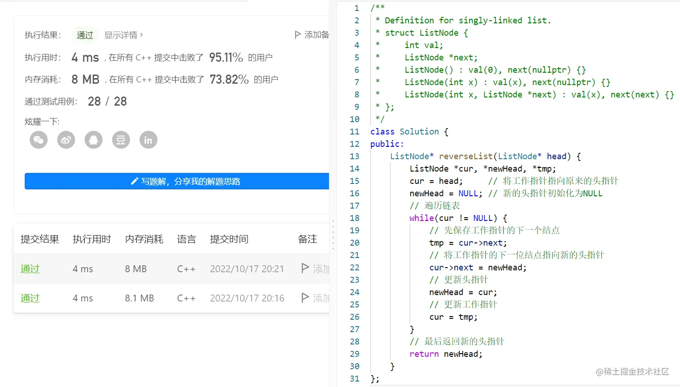Click 'tmp = cur->next;' code line
This screenshot has height=387, width=680.
(x=468, y=243)
